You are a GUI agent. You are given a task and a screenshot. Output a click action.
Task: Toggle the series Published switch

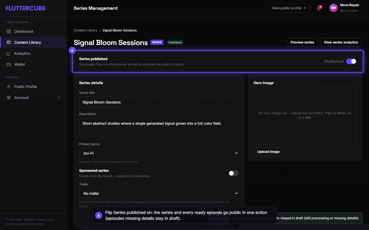point(351,61)
